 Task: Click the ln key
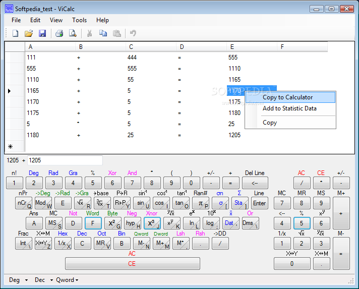pos(192,223)
